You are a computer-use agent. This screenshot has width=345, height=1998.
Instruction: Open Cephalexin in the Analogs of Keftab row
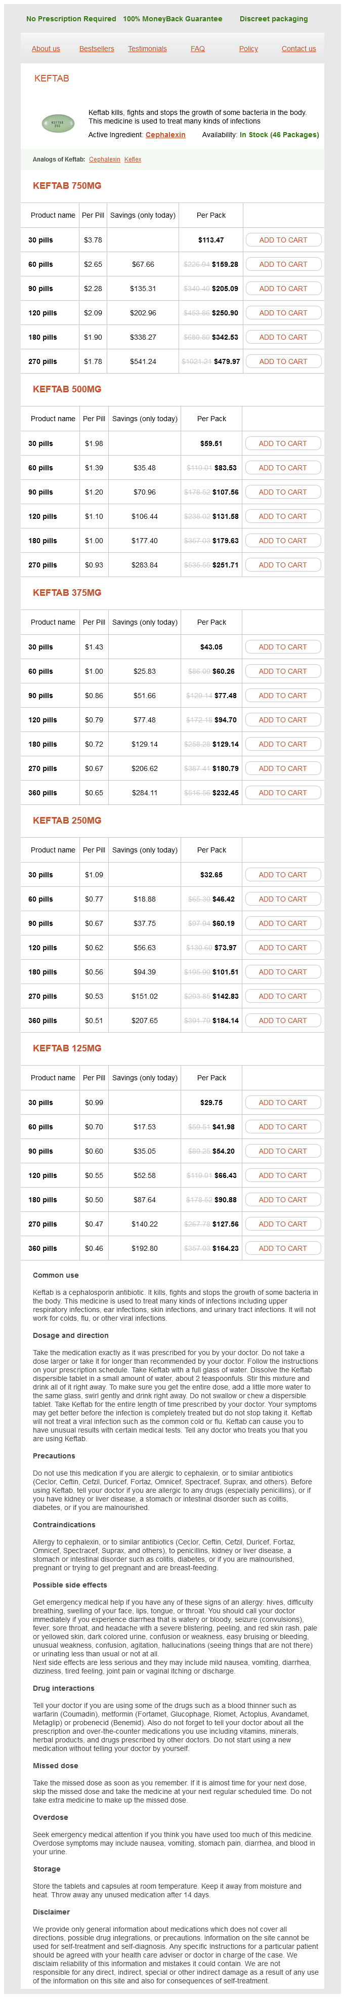[105, 160]
